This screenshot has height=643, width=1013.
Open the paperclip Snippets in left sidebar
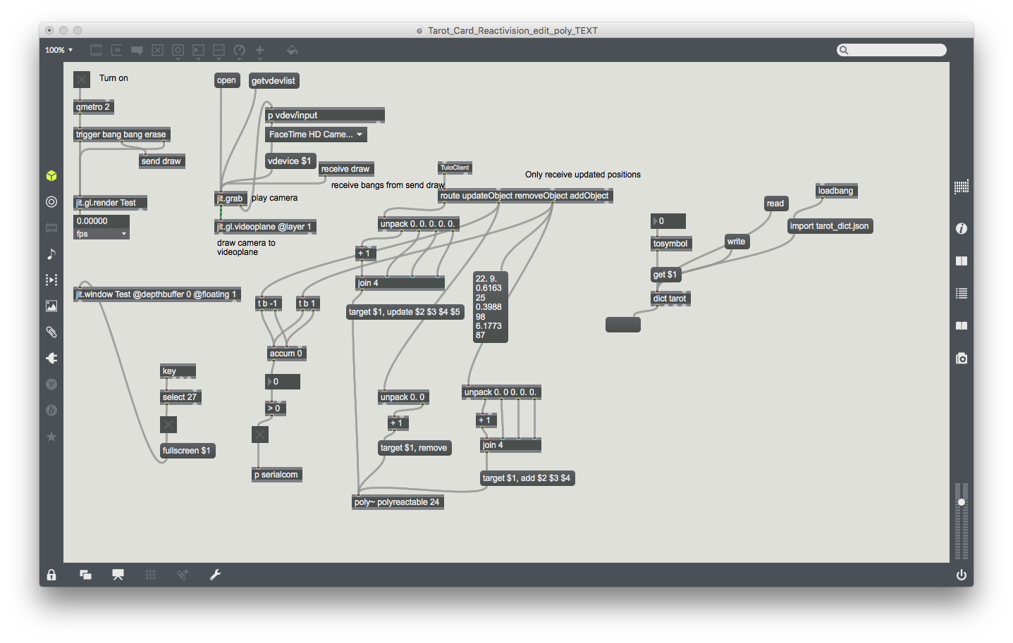click(51, 332)
